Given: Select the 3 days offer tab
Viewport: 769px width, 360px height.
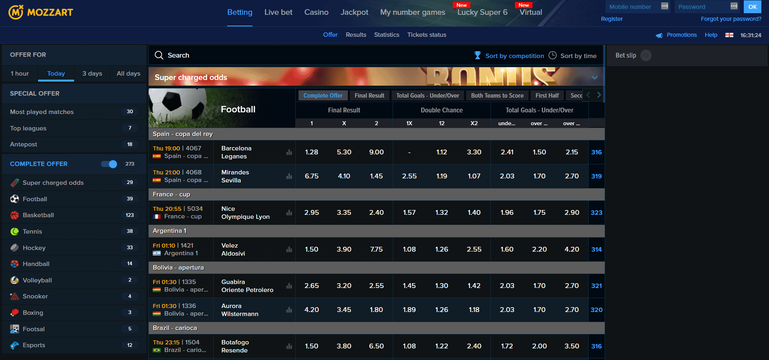Looking at the screenshot, I should point(92,74).
